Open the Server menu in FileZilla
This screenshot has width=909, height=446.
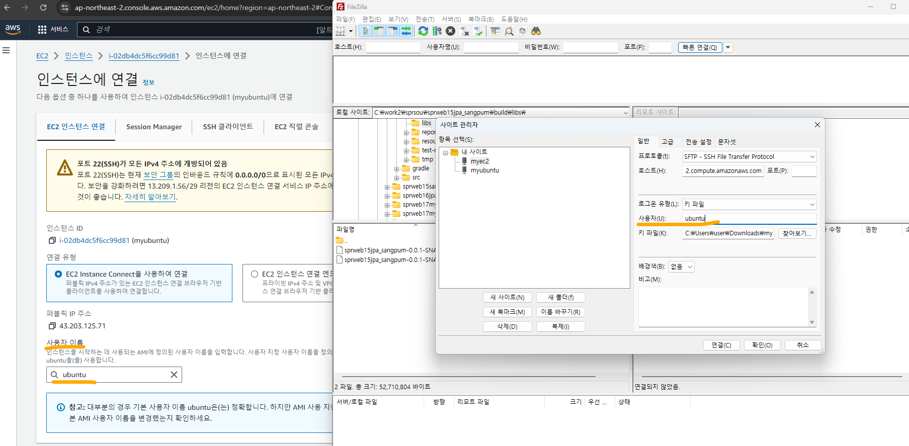coord(451,19)
